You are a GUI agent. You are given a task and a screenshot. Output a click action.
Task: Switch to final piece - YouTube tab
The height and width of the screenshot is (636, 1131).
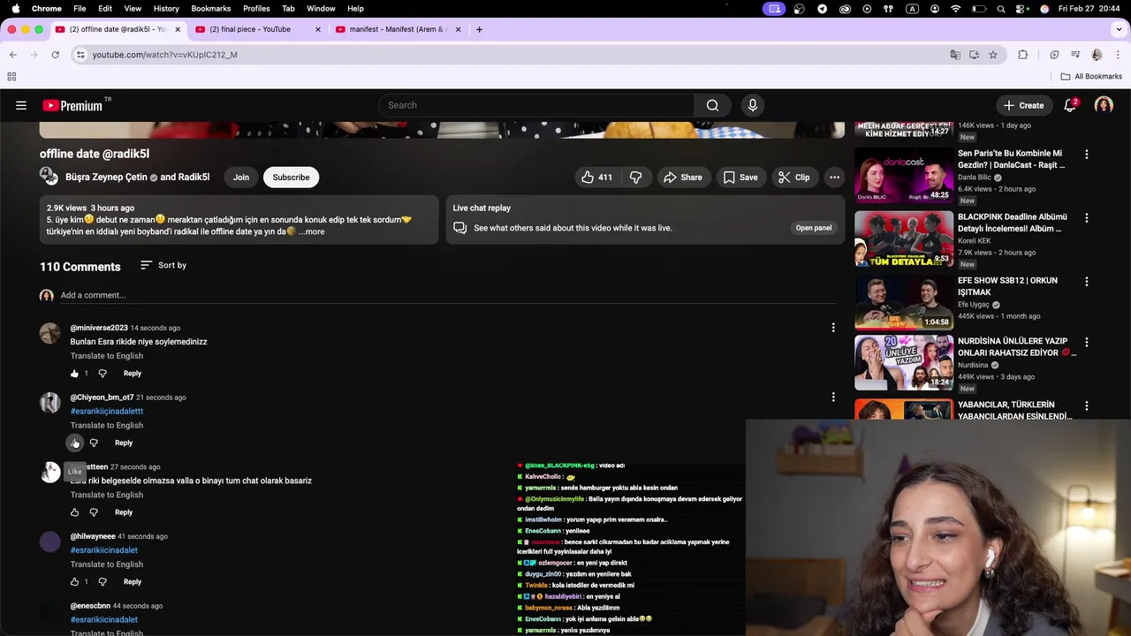point(256,29)
